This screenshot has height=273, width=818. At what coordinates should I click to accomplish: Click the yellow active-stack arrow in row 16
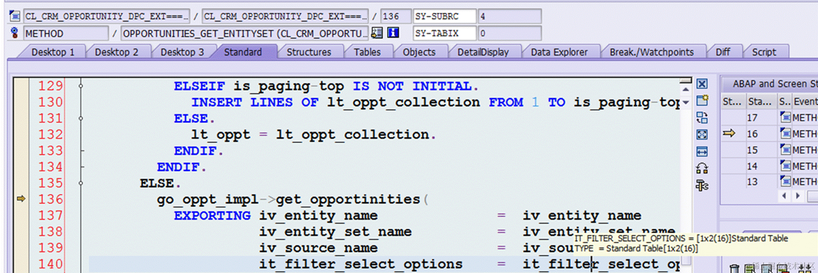click(x=729, y=133)
